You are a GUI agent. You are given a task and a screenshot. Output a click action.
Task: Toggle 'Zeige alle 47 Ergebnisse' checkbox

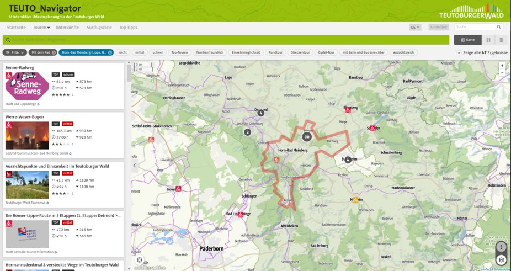coord(459,52)
